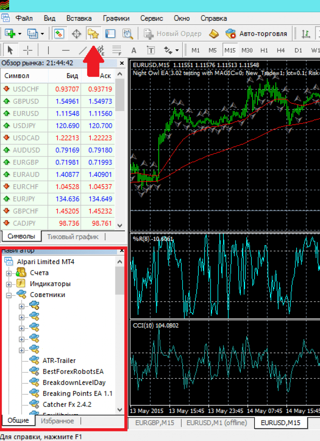This screenshot has width=320, height=441.
Task: Select the text label 'T' tool
Action: [151, 50]
